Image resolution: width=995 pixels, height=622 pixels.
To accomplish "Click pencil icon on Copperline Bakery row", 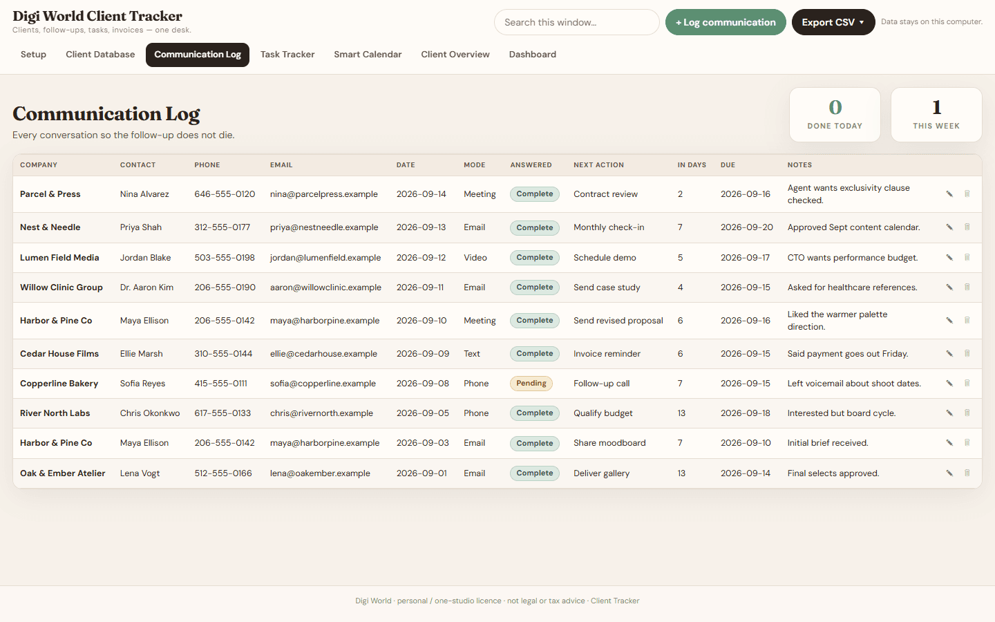I will coord(949,384).
